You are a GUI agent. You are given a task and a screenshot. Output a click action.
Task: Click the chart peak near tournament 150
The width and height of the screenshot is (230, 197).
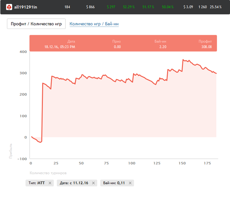(183, 60)
